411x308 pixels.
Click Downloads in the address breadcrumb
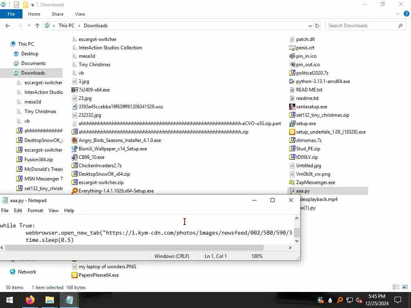coord(96,26)
